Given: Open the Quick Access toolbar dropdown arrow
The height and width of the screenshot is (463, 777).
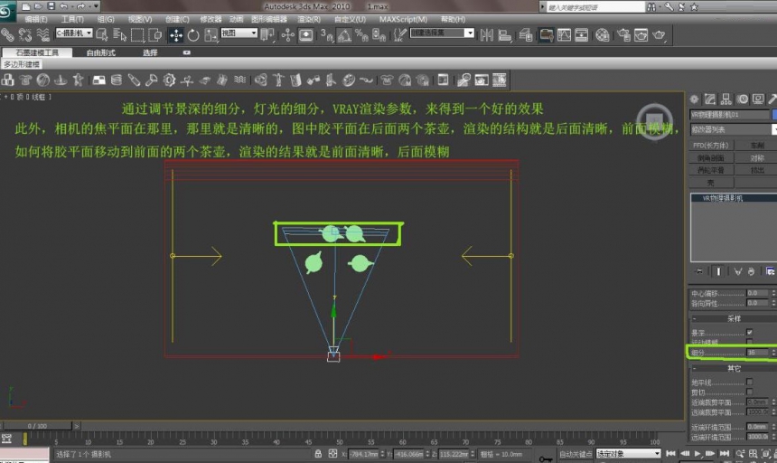Looking at the screenshot, I should click(x=96, y=6).
